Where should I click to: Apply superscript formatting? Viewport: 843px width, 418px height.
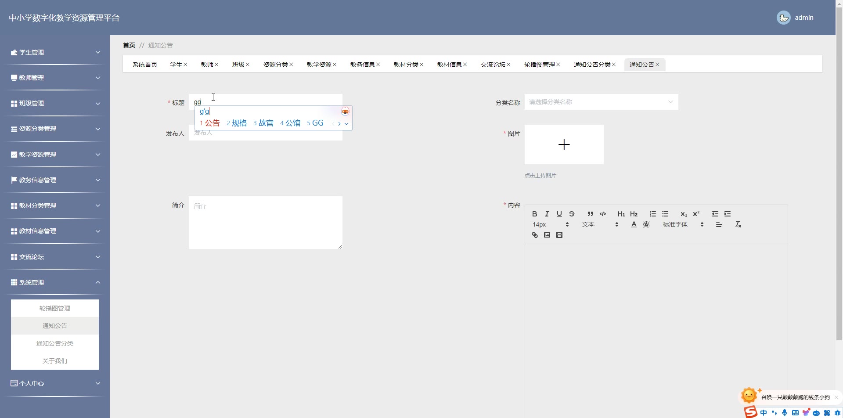point(696,214)
